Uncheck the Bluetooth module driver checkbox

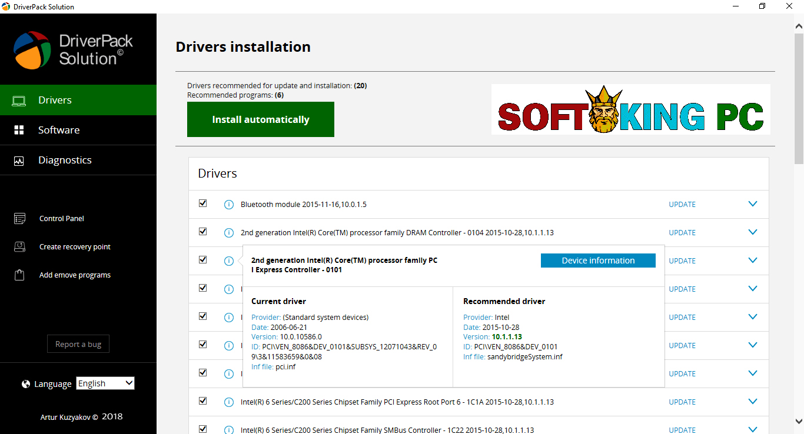coord(203,203)
